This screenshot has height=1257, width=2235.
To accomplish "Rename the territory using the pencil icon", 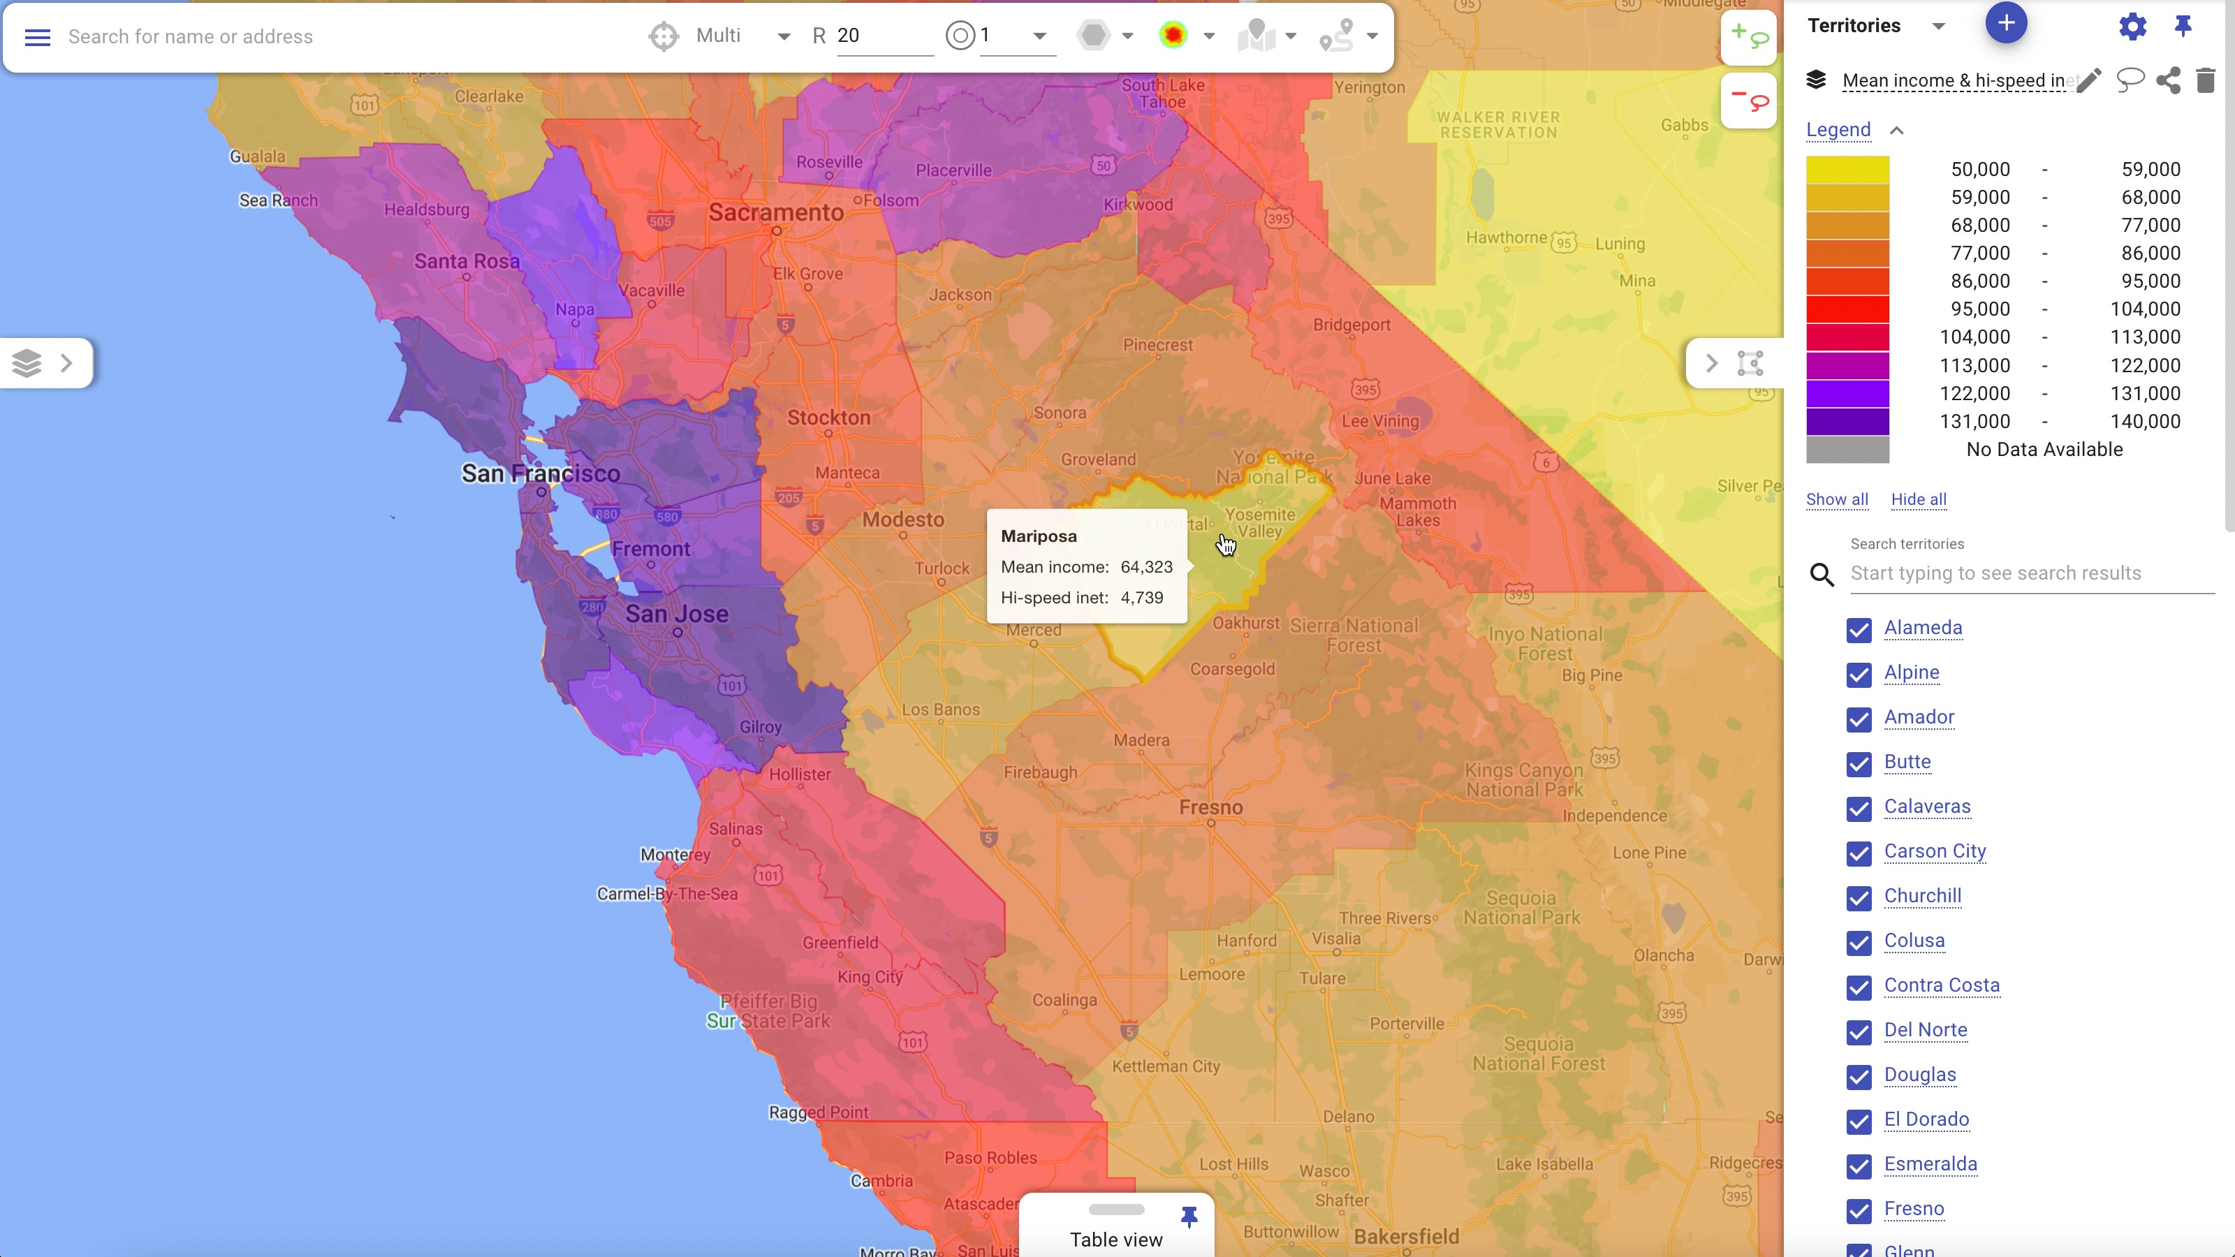I will tap(2088, 80).
